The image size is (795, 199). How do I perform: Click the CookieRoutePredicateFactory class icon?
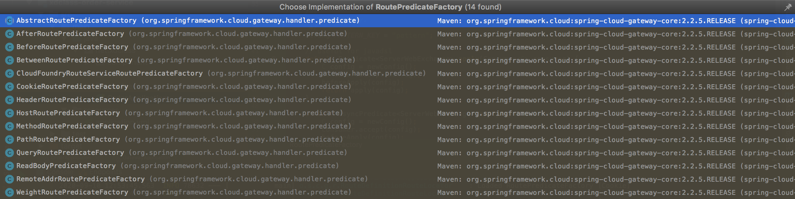tap(9, 87)
